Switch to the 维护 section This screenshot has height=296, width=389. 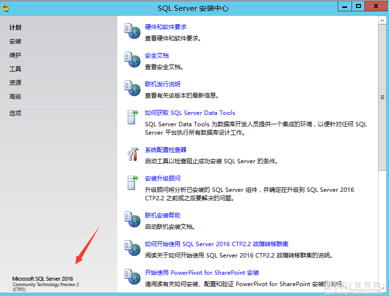tap(15, 55)
